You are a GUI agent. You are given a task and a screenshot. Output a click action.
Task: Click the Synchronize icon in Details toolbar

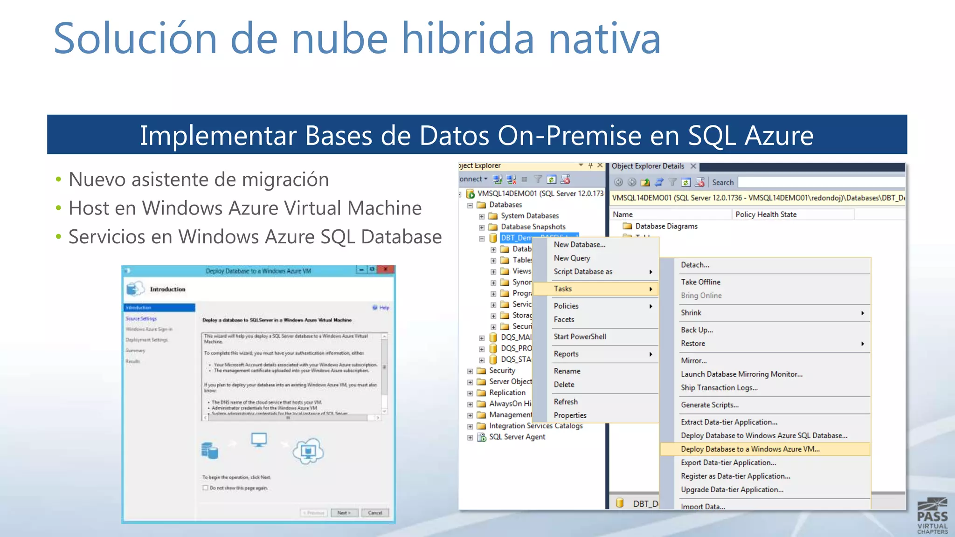[x=659, y=182]
